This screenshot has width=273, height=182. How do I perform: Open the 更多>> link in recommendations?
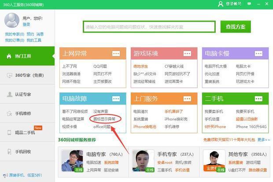coord(263,140)
